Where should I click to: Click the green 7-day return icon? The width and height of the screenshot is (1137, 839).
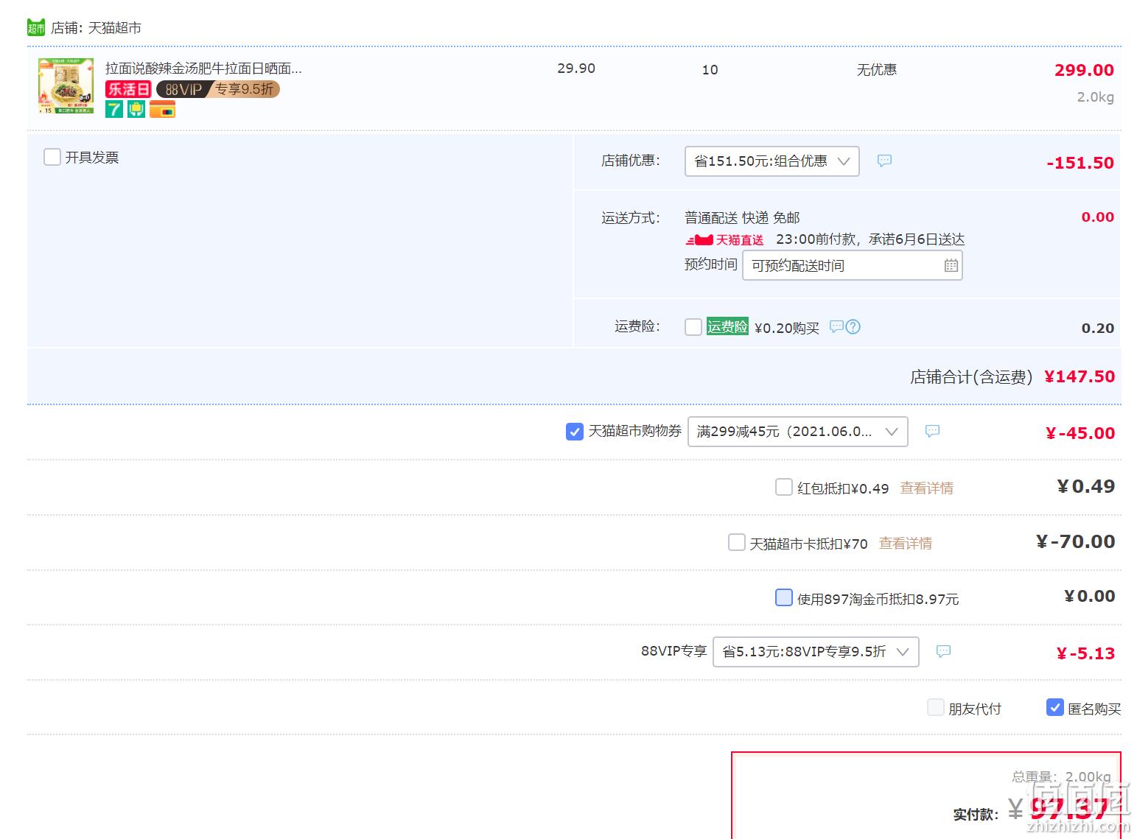[x=114, y=109]
